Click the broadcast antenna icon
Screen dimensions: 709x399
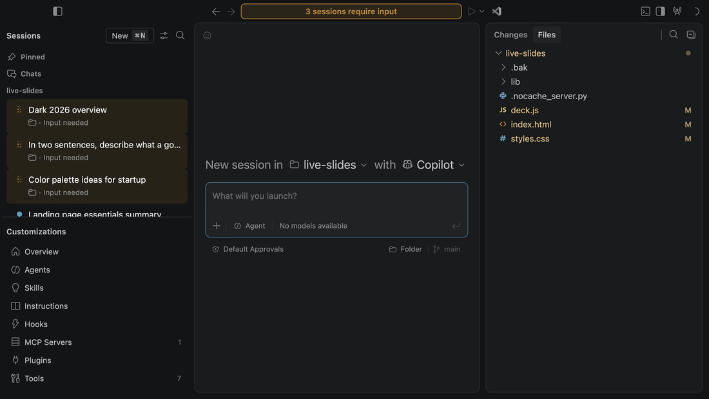click(x=677, y=12)
